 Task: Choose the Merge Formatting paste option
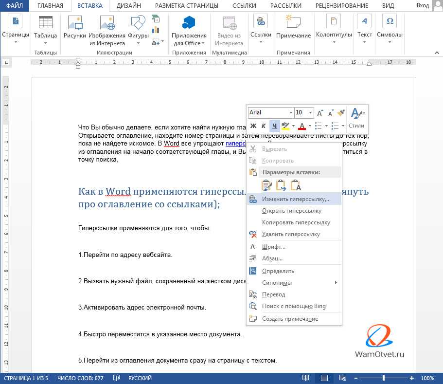[281, 185]
